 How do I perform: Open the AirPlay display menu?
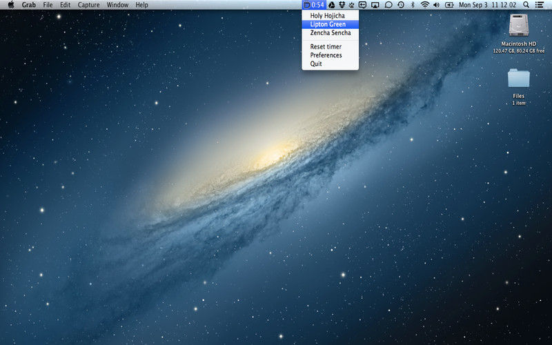click(x=375, y=5)
